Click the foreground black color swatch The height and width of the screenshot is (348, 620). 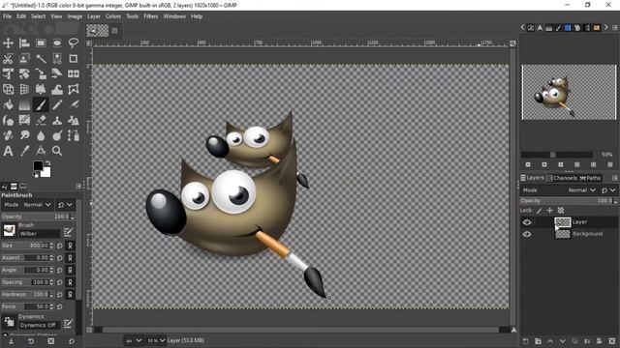pyautogui.click(x=38, y=165)
